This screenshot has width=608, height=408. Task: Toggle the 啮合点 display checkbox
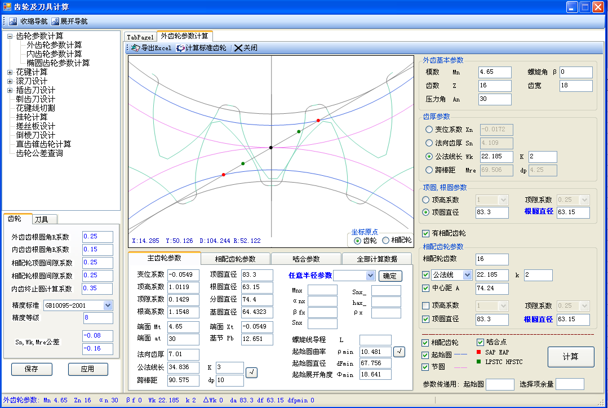pyautogui.click(x=481, y=342)
